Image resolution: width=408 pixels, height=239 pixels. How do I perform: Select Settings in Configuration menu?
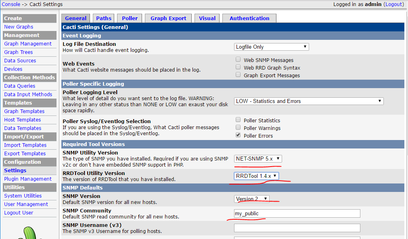tap(15, 171)
